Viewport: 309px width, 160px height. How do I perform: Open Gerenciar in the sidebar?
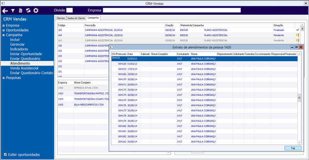coord(17,44)
